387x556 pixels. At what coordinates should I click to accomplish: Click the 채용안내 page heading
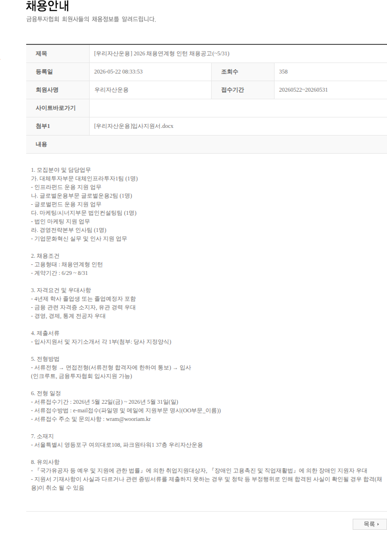(48, 6)
